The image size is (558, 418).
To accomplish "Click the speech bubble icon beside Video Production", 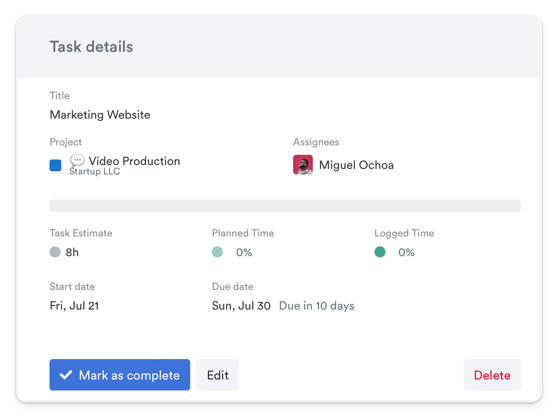I will (77, 160).
